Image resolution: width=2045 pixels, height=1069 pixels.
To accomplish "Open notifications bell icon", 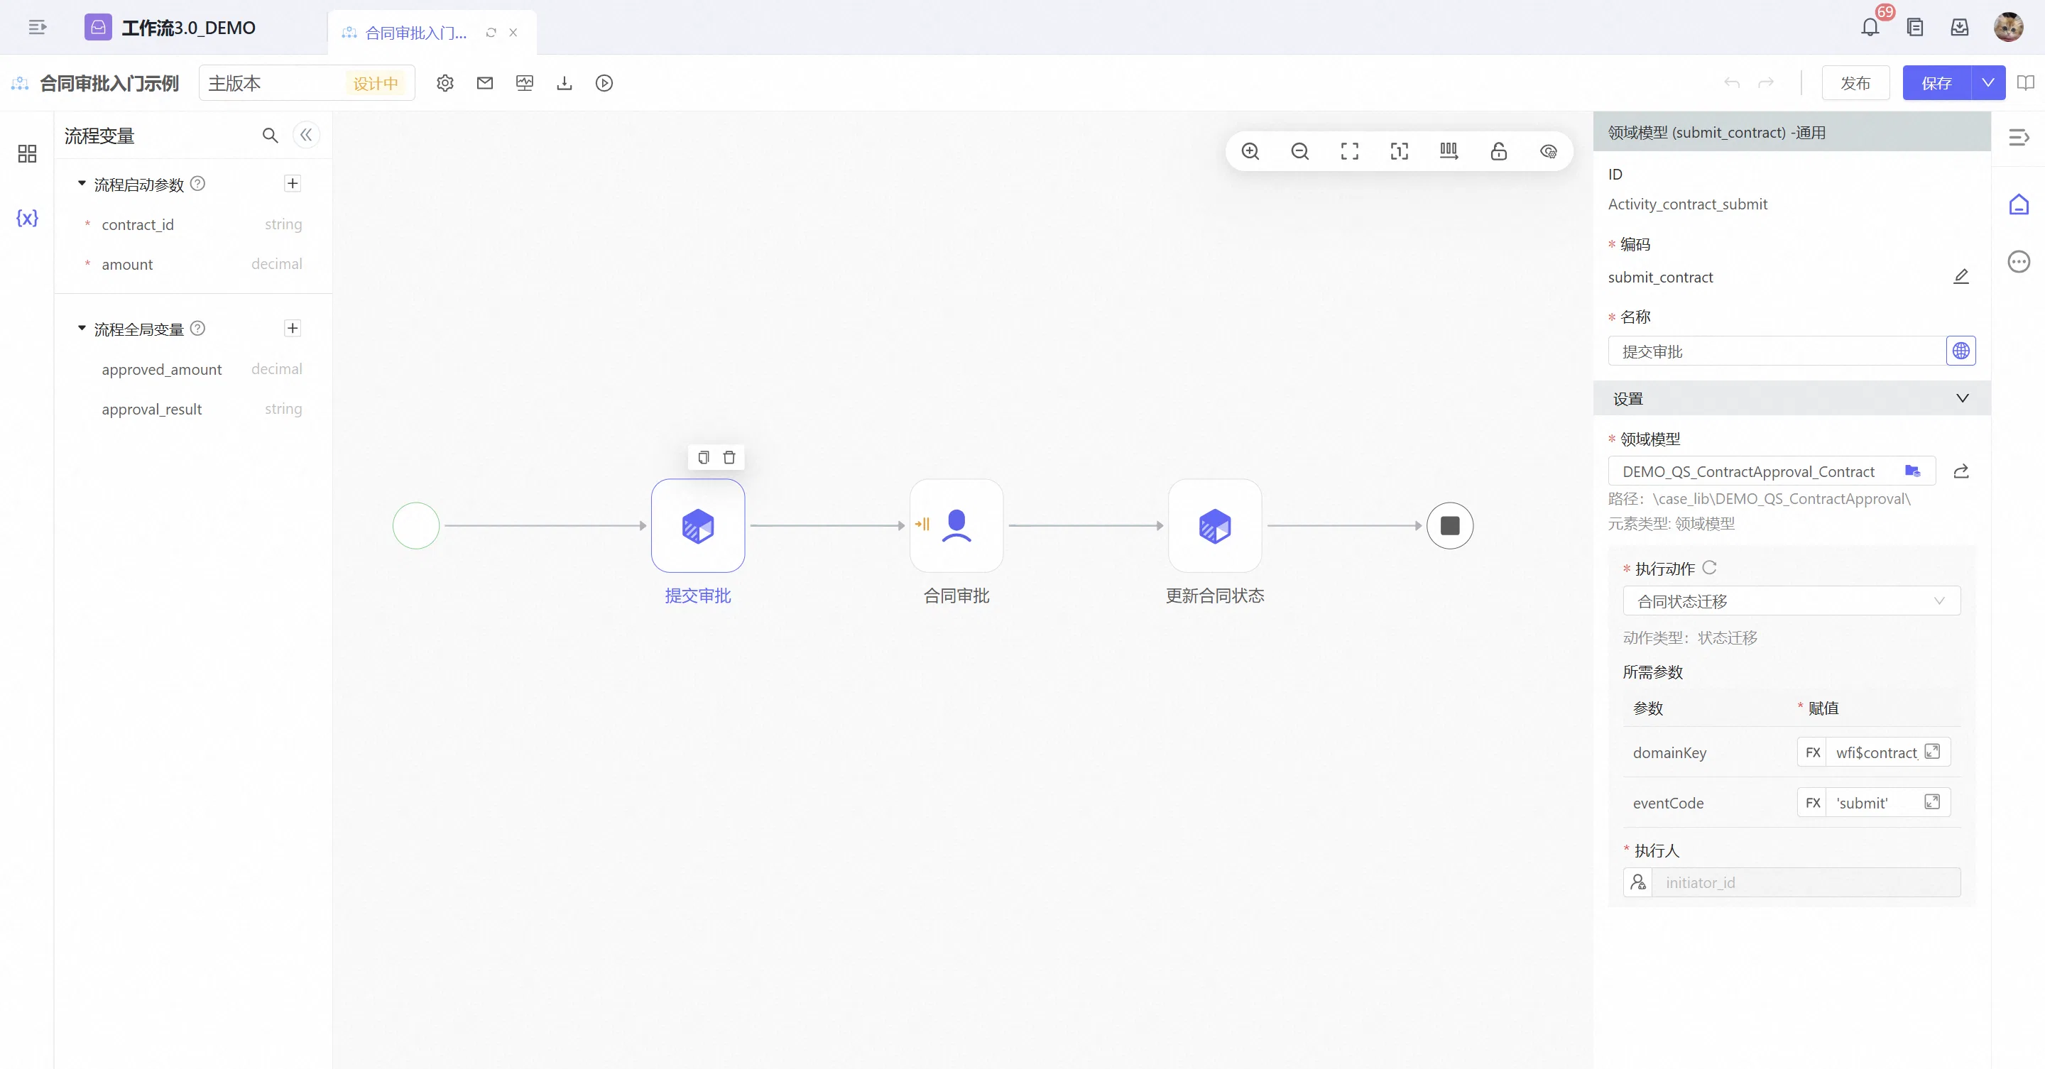I will pyautogui.click(x=1870, y=28).
